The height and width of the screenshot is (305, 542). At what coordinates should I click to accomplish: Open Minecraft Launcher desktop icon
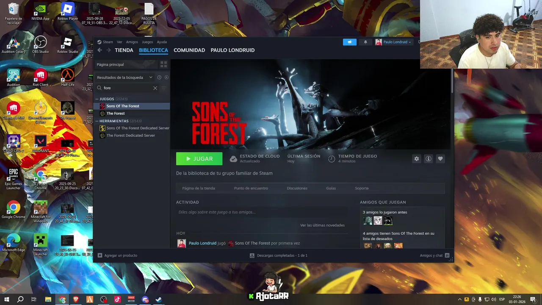pos(41,244)
